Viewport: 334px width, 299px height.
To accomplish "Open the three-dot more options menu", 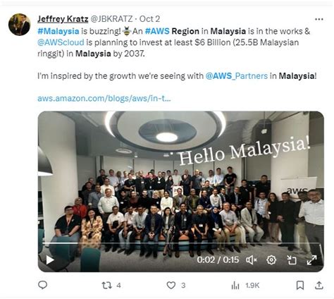I will click(318, 19).
